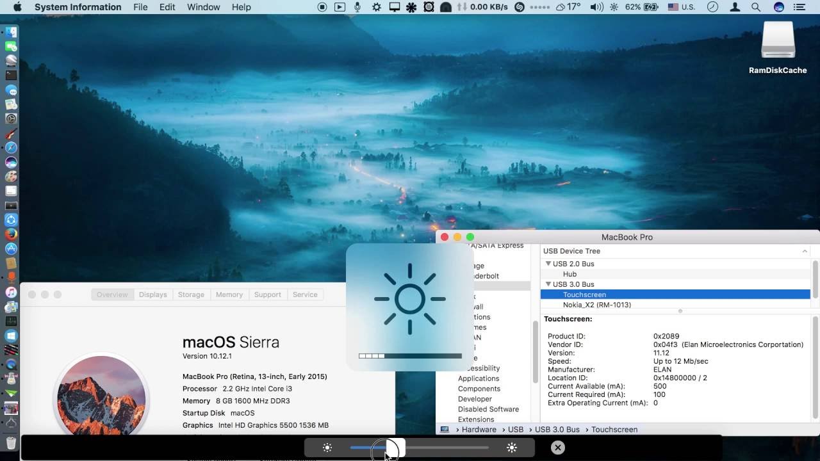The height and width of the screenshot is (461, 820).
Task: Open the App Store from the Dock
Action: [11, 248]
